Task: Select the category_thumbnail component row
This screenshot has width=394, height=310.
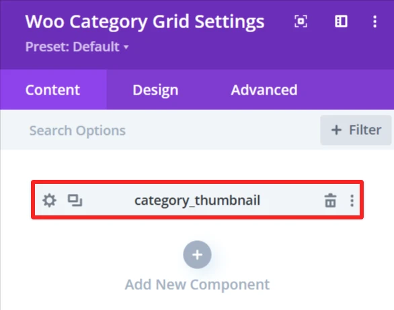Action: [x=197, y=200]
